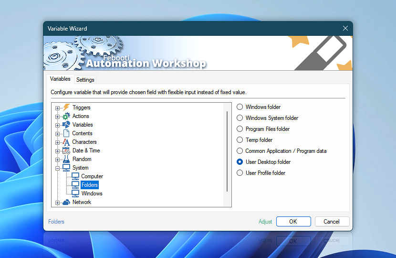Click the Random flask icon
This screenshot has height=258, width=396.
[x=66, y=159]
